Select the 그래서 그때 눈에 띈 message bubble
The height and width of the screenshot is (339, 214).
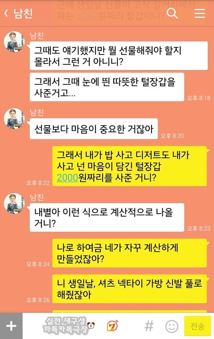107,87
